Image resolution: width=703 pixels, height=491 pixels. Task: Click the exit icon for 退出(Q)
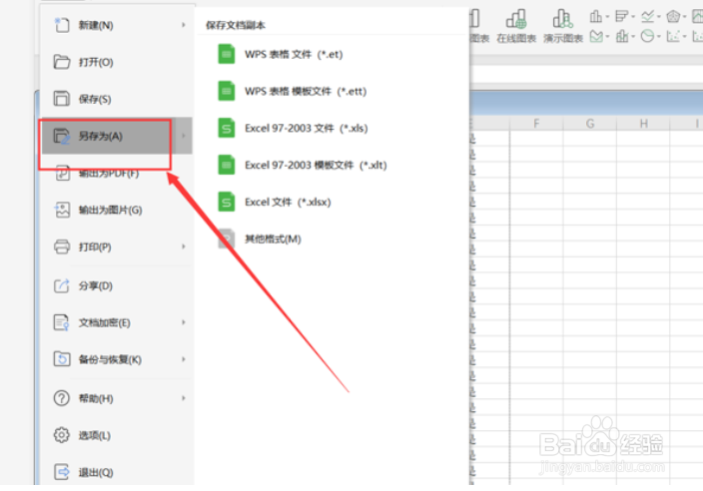pos(62,472)
